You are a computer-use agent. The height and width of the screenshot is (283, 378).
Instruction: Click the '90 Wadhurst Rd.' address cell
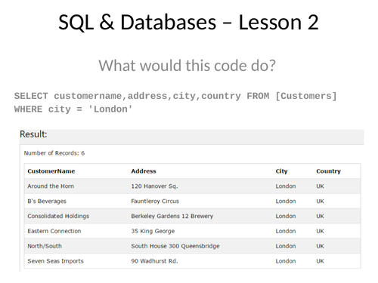point(154,261)
